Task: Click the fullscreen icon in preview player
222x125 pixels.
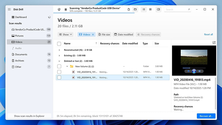Action: tap(199, 71)
